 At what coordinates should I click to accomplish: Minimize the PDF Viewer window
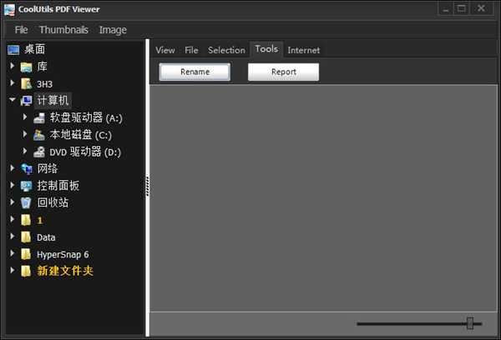445,9
